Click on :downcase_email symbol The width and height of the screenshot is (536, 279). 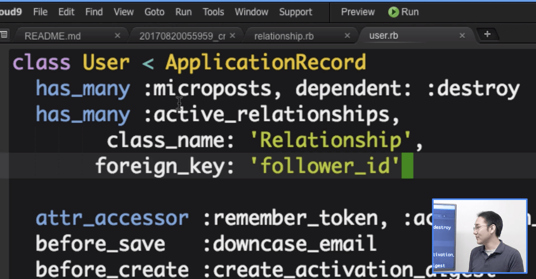tap(290, 244)
